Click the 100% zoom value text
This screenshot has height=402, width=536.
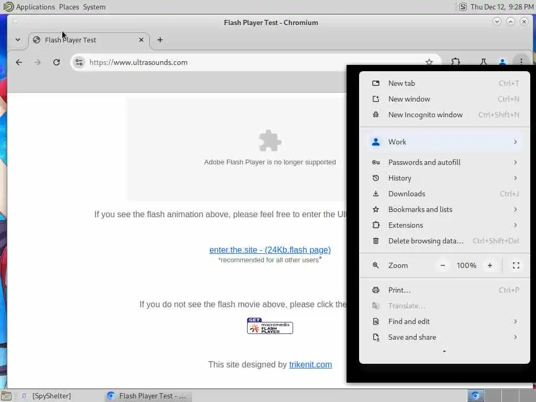tap(466, 265)
